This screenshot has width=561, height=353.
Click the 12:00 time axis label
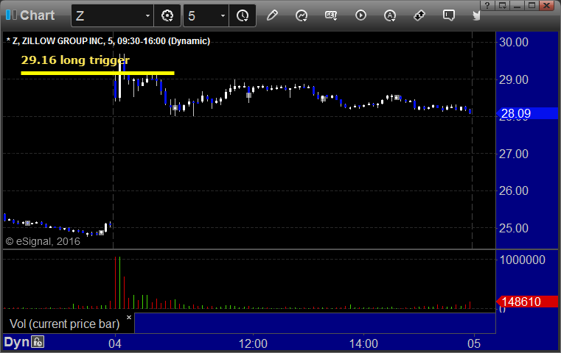pyautogui.click(x=253, y=343)
